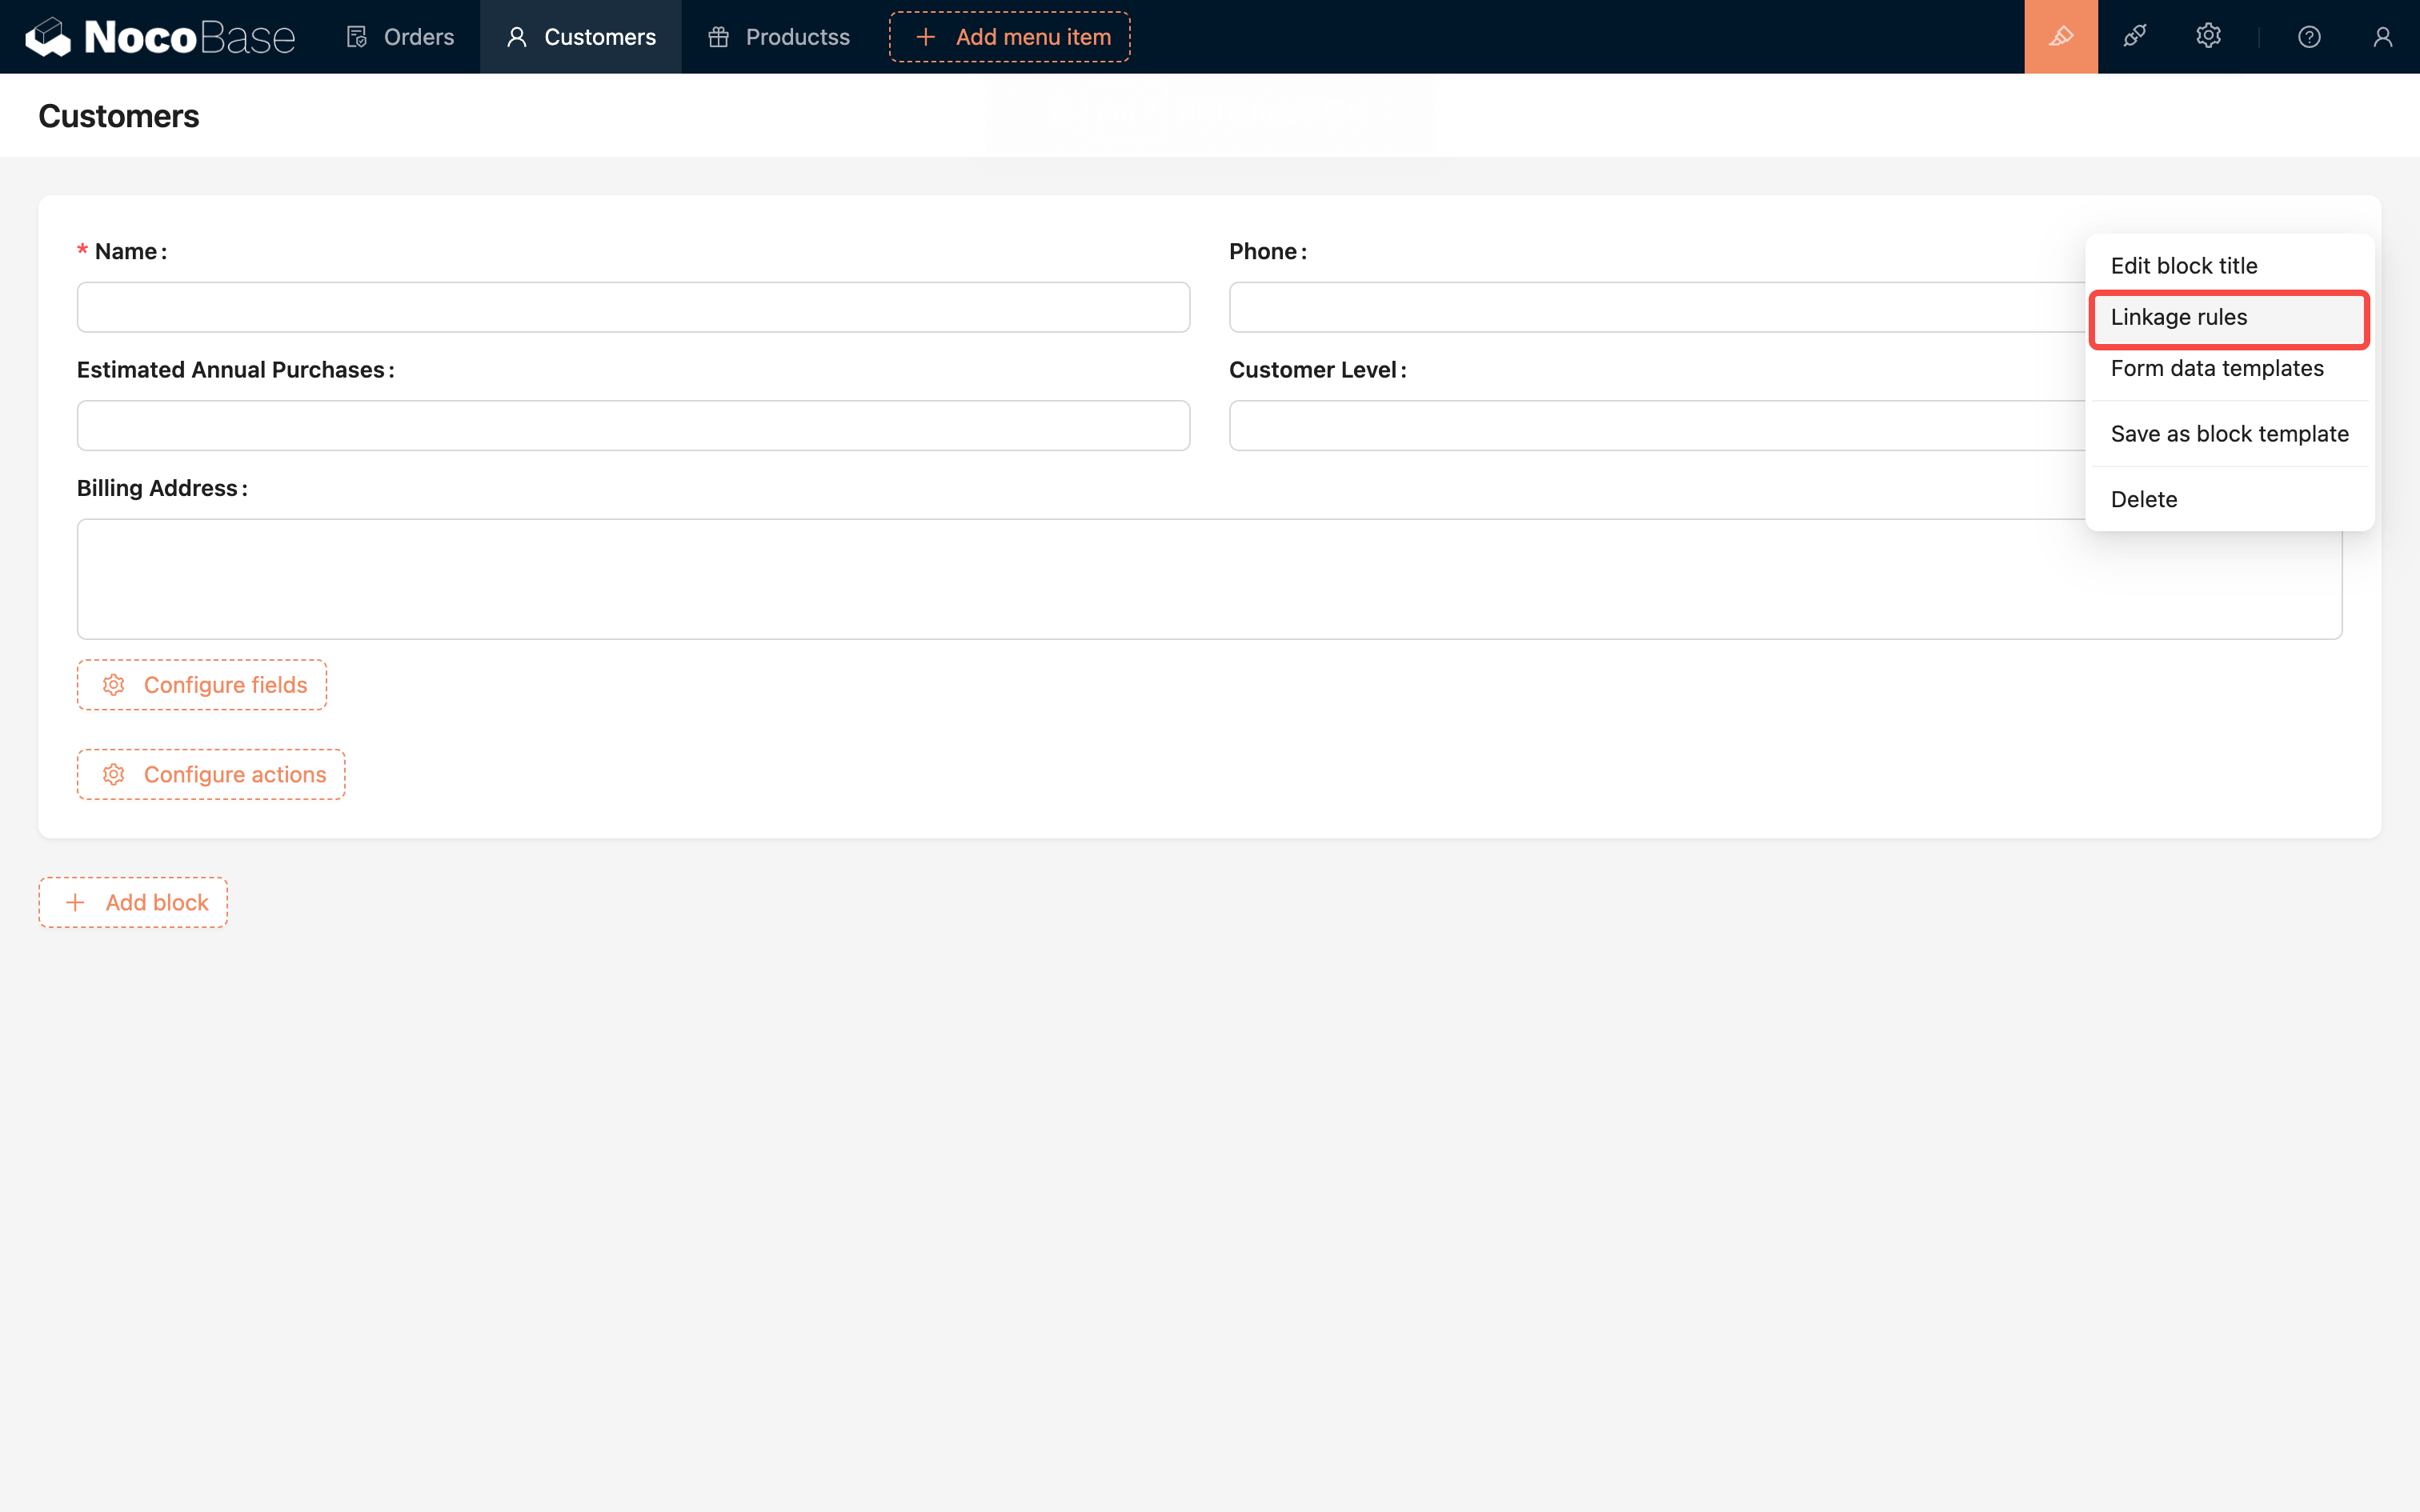Open the Orders menu item

pyautogui.click(x=400, y=37)
